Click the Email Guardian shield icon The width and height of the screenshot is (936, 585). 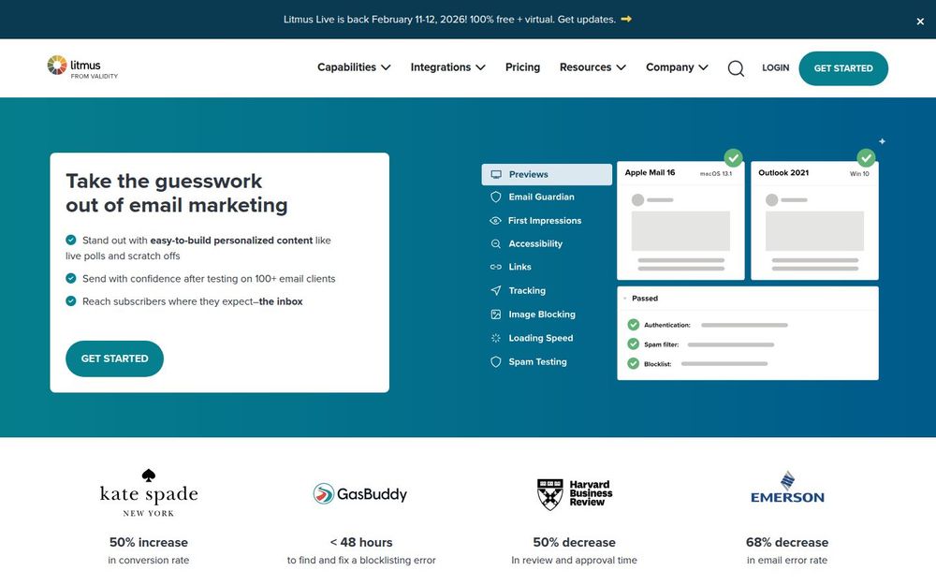tap(495, 197)
